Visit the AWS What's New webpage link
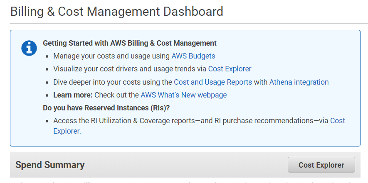 [x=183, y=95]
